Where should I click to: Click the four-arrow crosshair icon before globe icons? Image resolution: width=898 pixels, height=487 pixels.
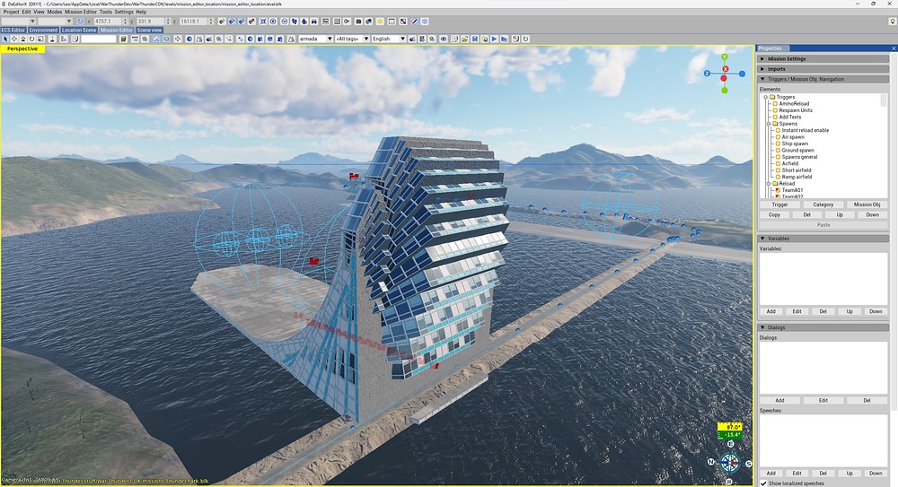click(178, 39)
